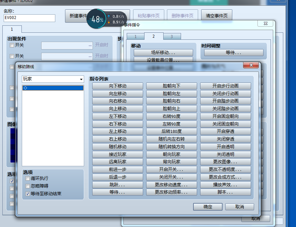The width and height of the screenshot is (296, 227).
Task: Enable the 循环执行 checkbox
Action: point(28,178)
